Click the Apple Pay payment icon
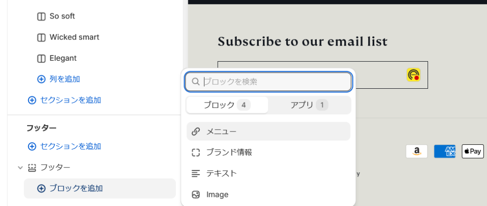This screenshot has width=487, height=206. click(x=473, y=151)
